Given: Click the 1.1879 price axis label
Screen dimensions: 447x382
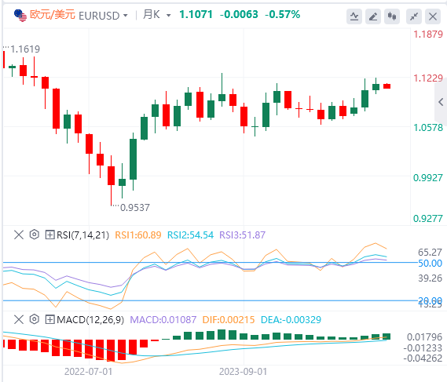Looking at the screenshot, I should (x=428, y=35).
